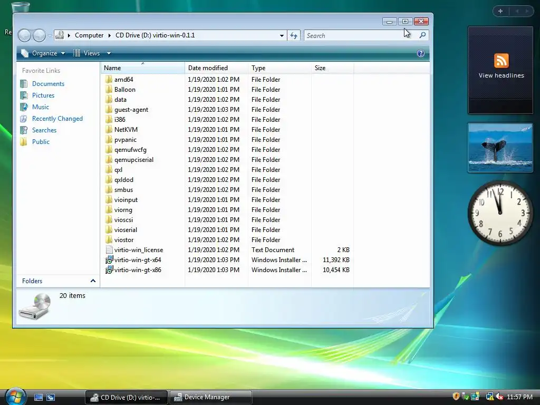The height and width of the screenshot is (405, 540).
Task: Select the viorng folder name
Action: (x=123, y=210)
